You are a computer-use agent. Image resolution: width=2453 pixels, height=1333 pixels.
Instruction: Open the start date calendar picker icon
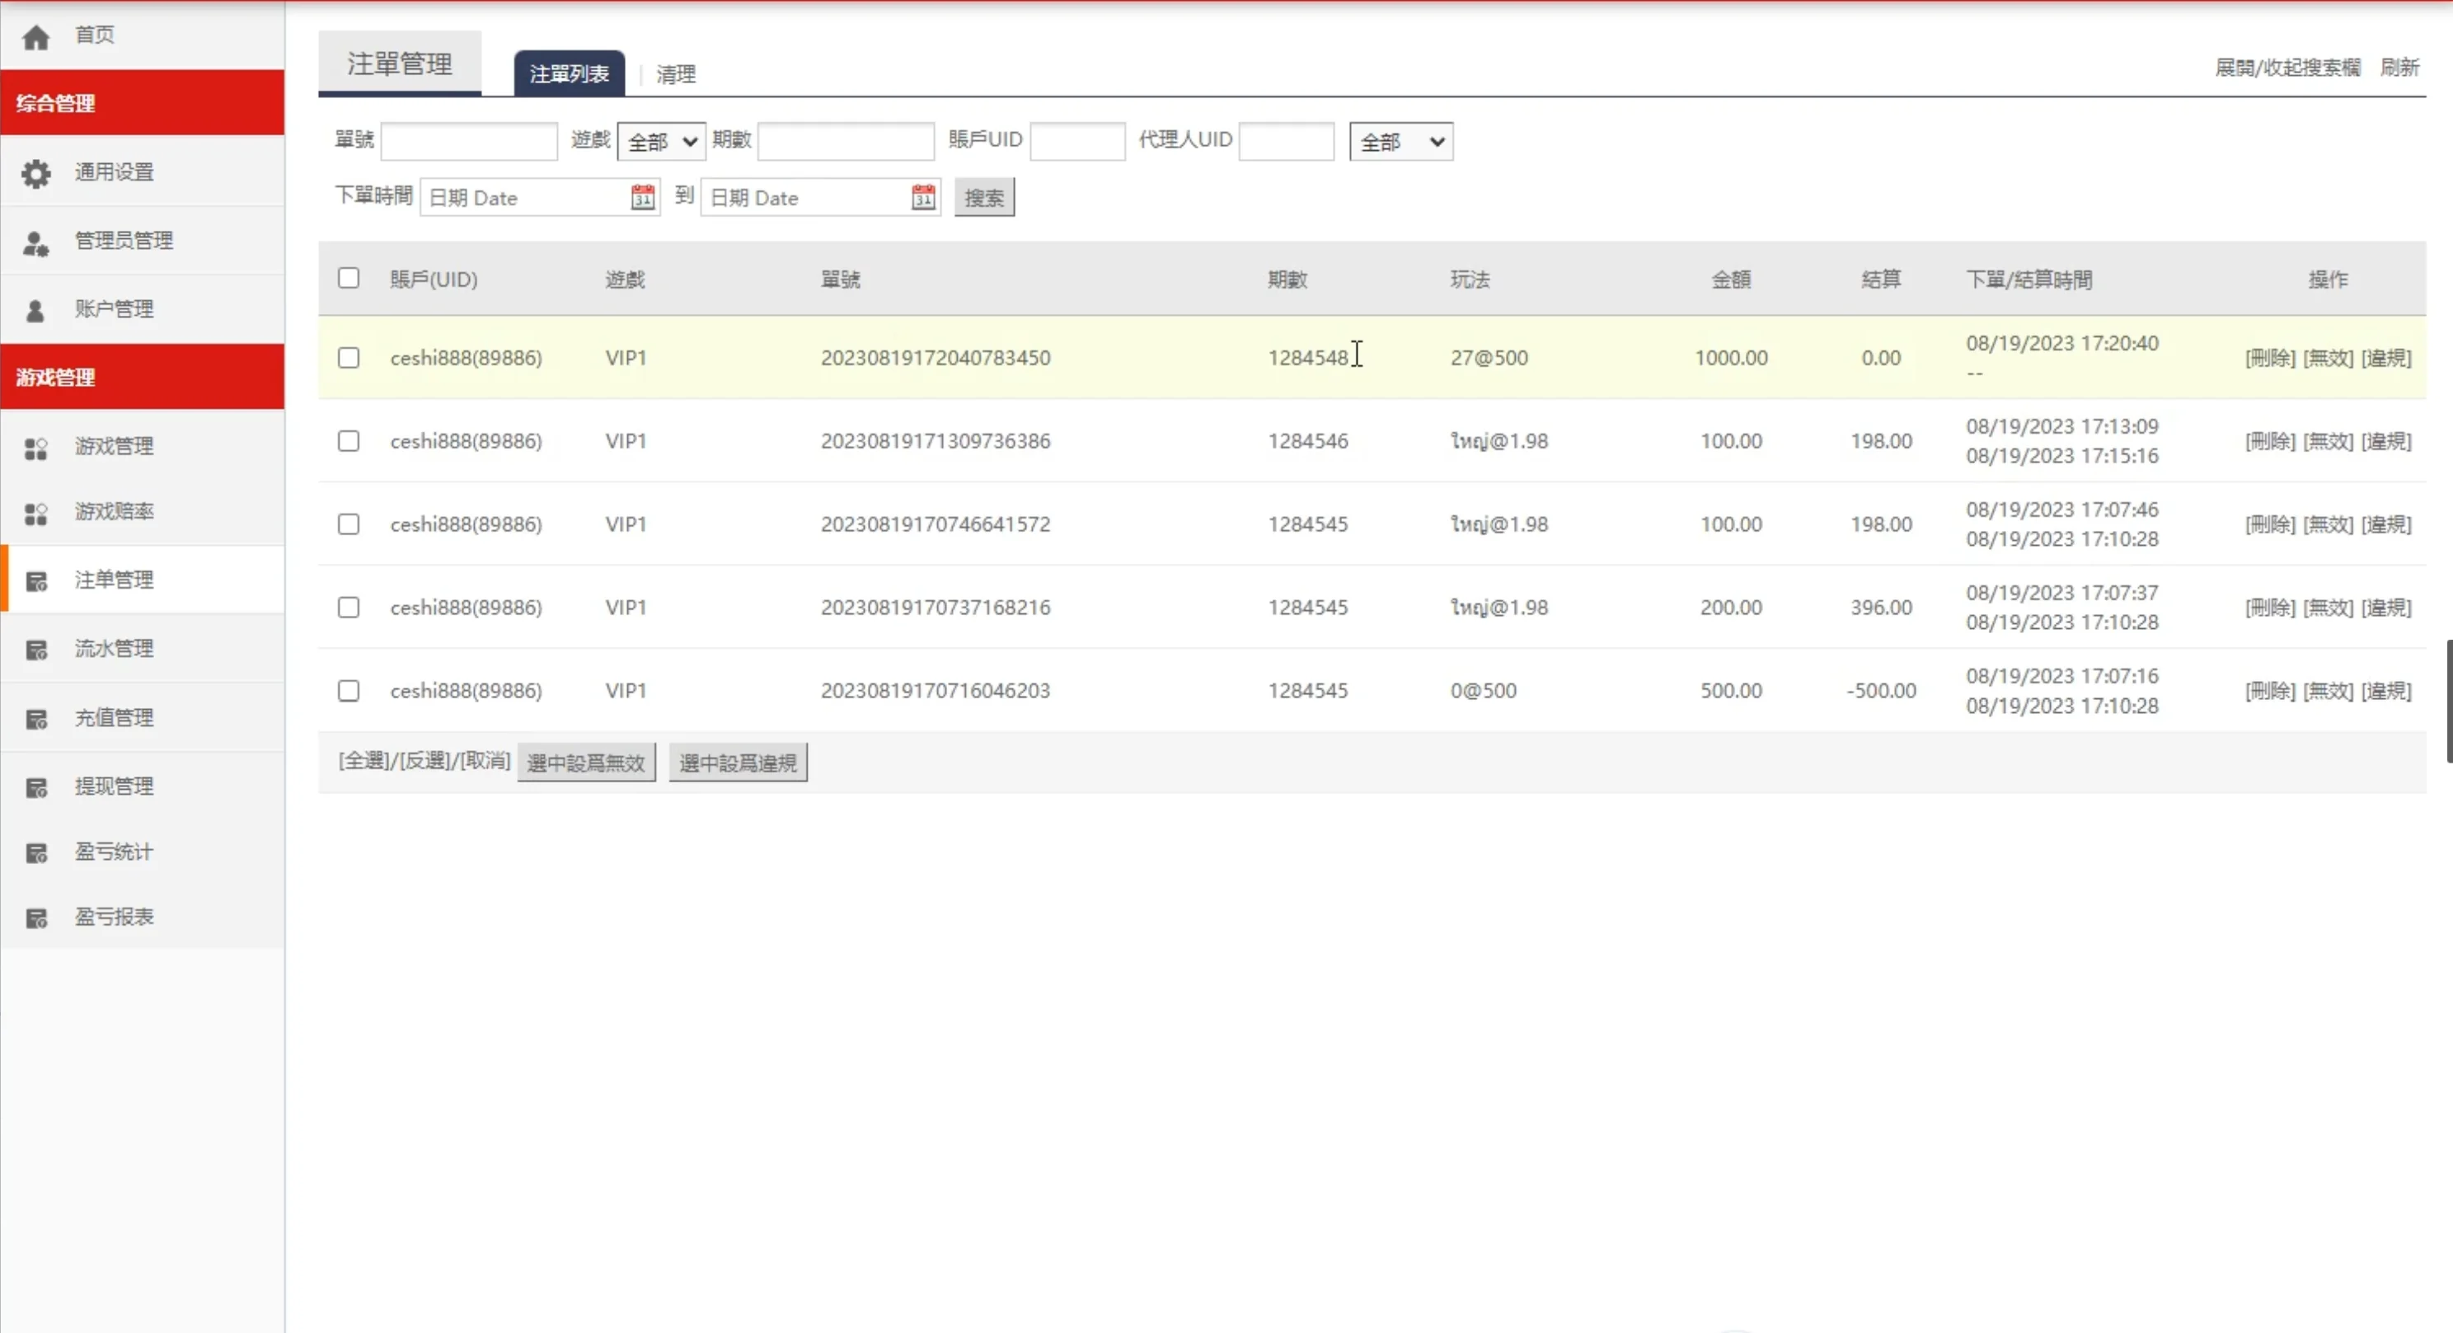(643, 197)
